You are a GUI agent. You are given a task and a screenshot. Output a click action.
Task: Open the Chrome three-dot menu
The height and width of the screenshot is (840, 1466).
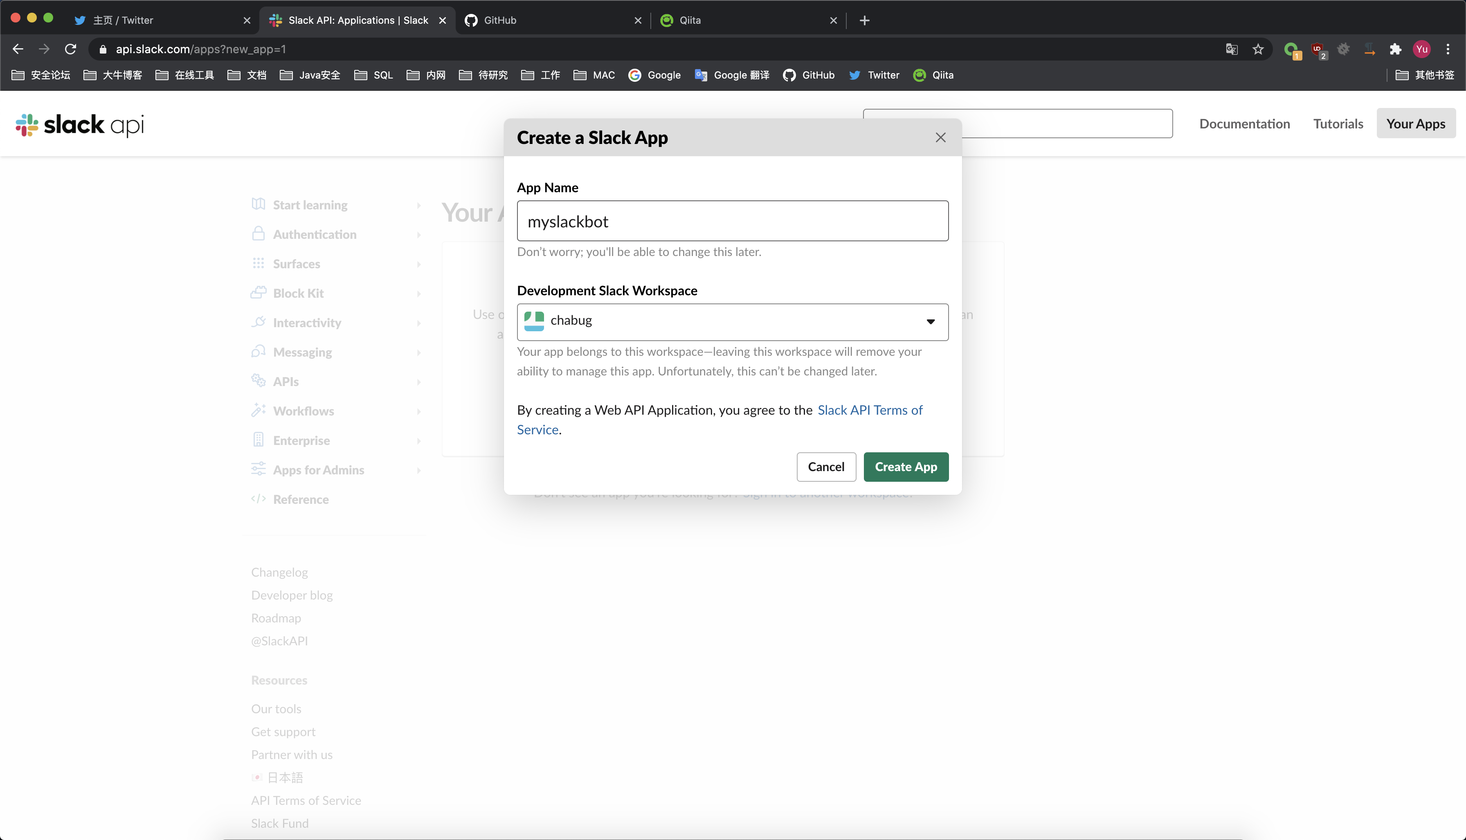click(1448, 49)
